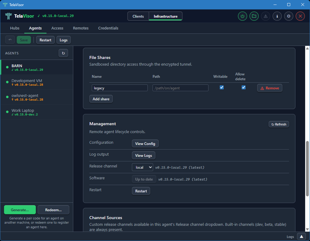Viewport: 310px width, 241px height.
Task: Click the File Shares heading
Action: click(x=100, y=57)
